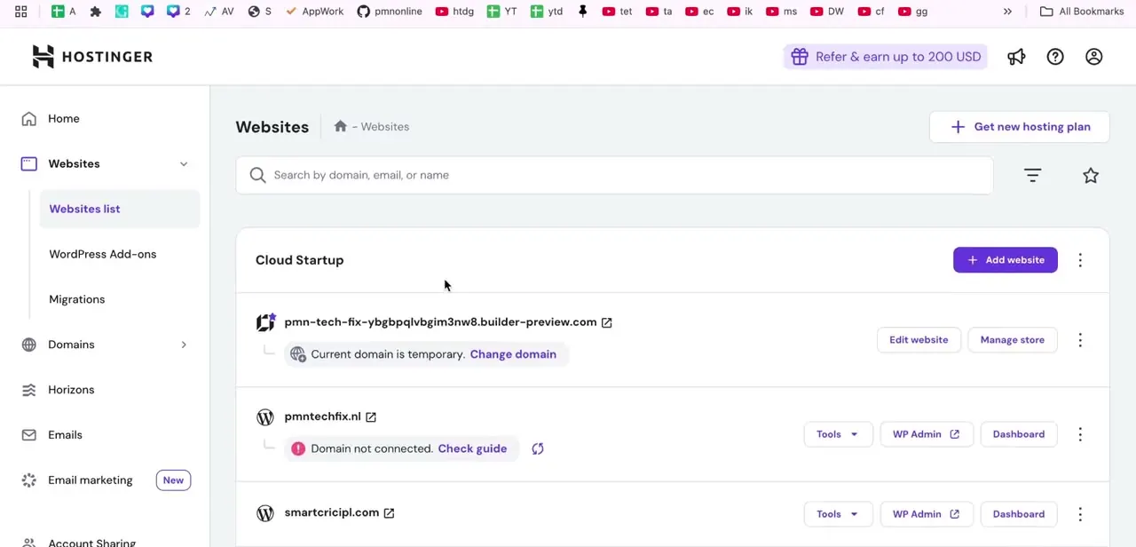1136x547 pixels.
Task: Click the Check guide link
Action: (x=472, y=448)
